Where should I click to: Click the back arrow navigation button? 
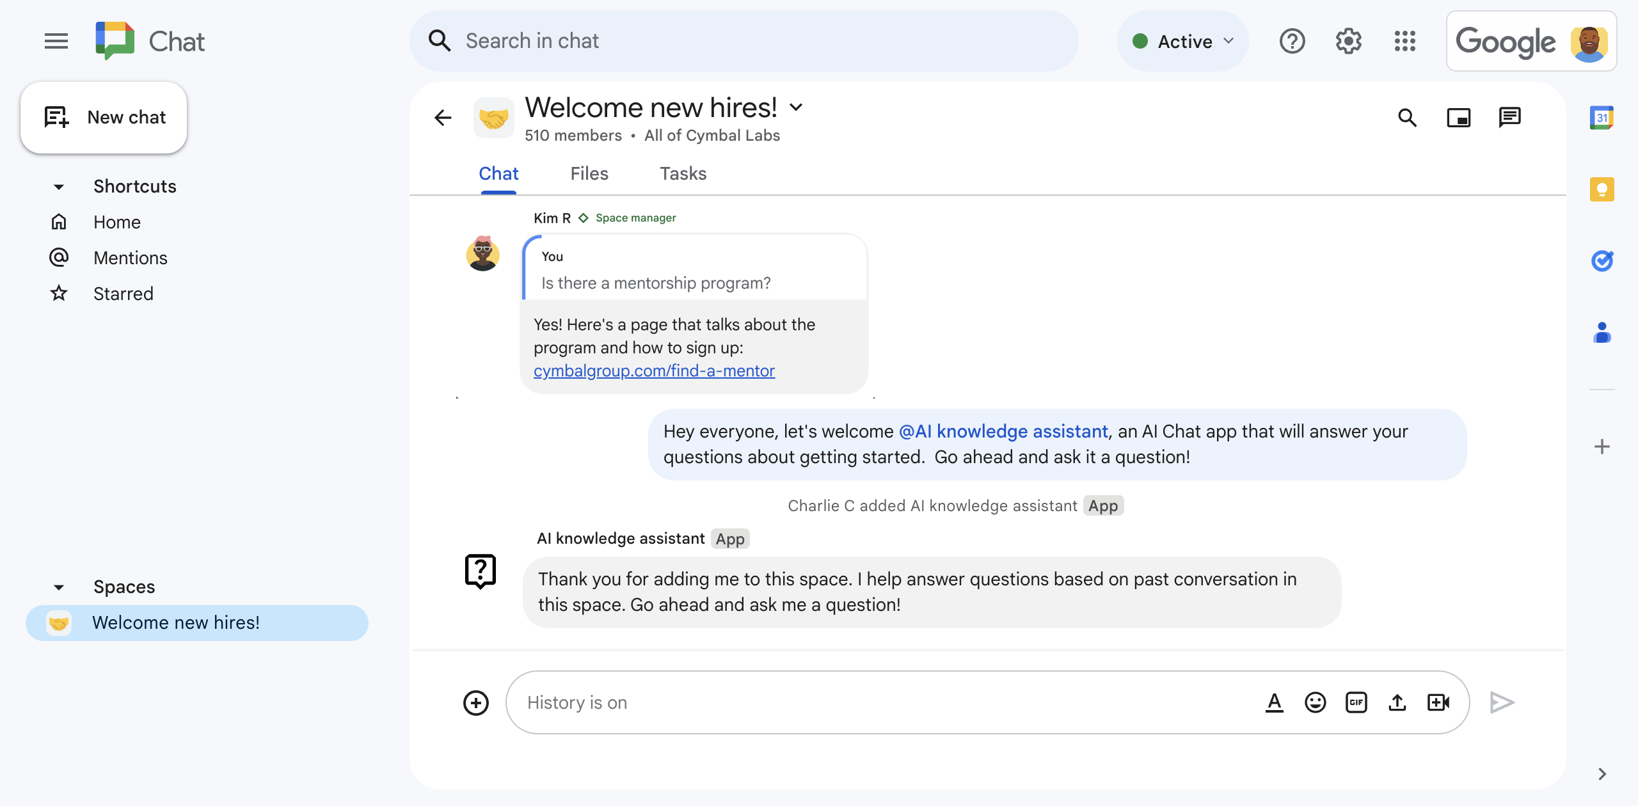tap(443, 117)
